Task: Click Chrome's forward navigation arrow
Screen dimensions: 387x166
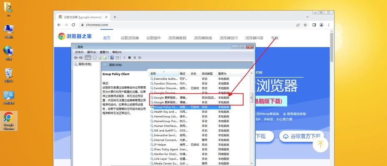Action: tap(66, 25)
